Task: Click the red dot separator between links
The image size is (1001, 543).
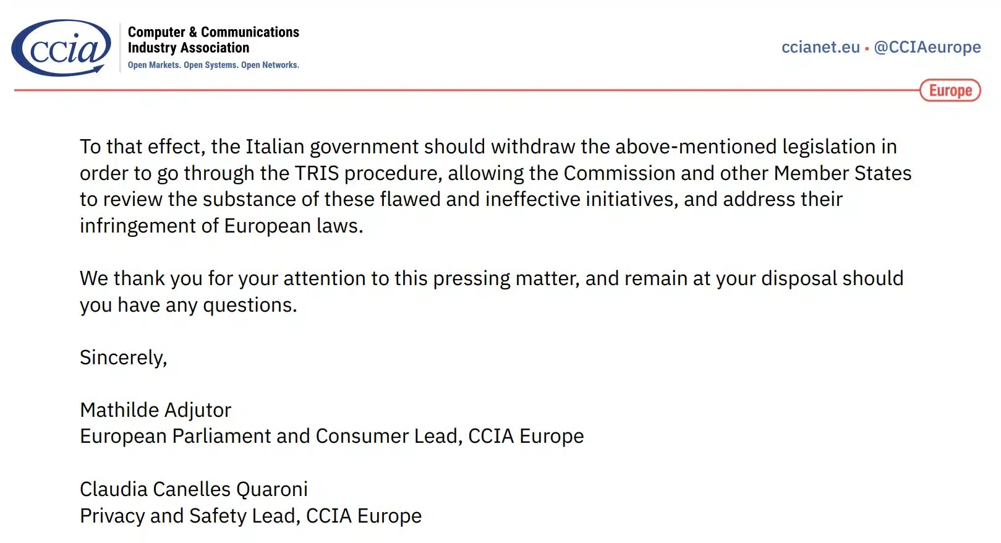Action: (867, 48)
